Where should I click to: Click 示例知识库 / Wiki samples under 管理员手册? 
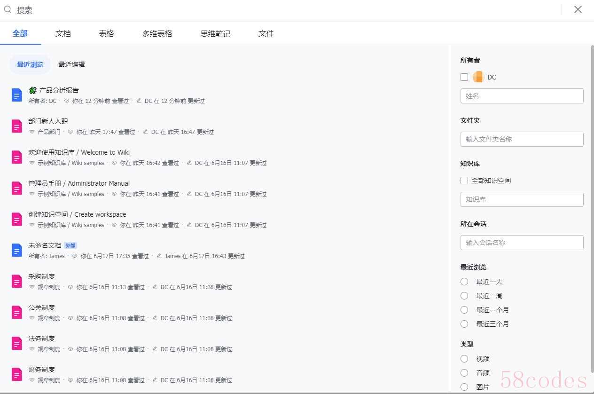coord(71,194)
